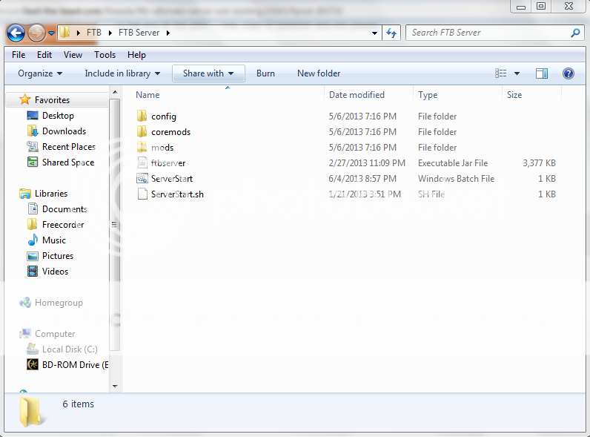Click sidebar scrollbar down arrow
Image resolution: width=590 pixels, height=437 pixels.
click(115, 387)
